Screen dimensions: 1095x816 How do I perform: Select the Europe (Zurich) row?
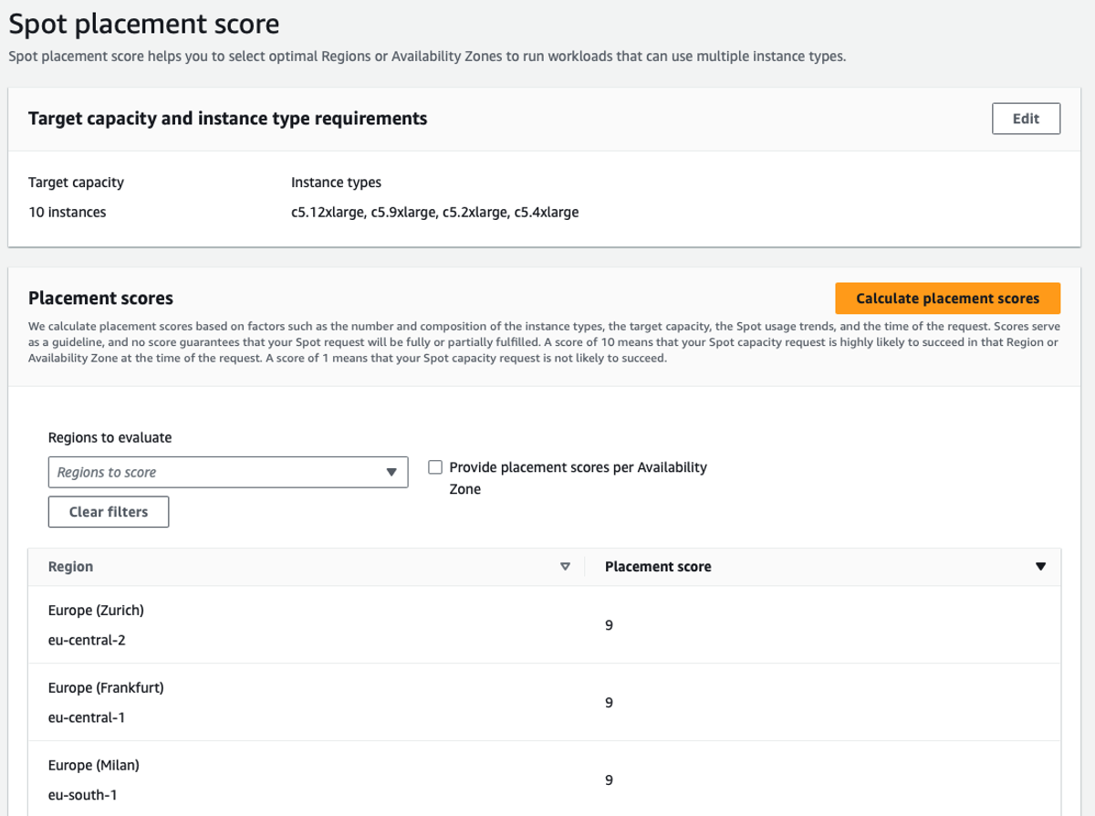tap(545, 625)
